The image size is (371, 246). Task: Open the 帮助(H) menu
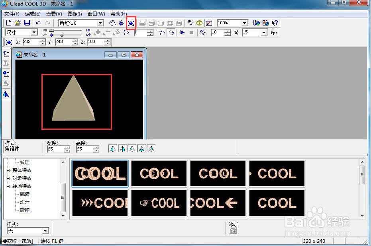[119, 14]
